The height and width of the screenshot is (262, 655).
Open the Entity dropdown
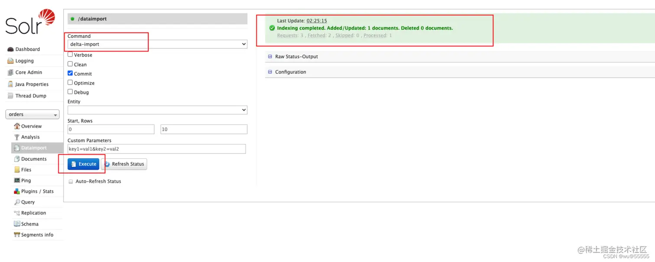pos(157,110)
